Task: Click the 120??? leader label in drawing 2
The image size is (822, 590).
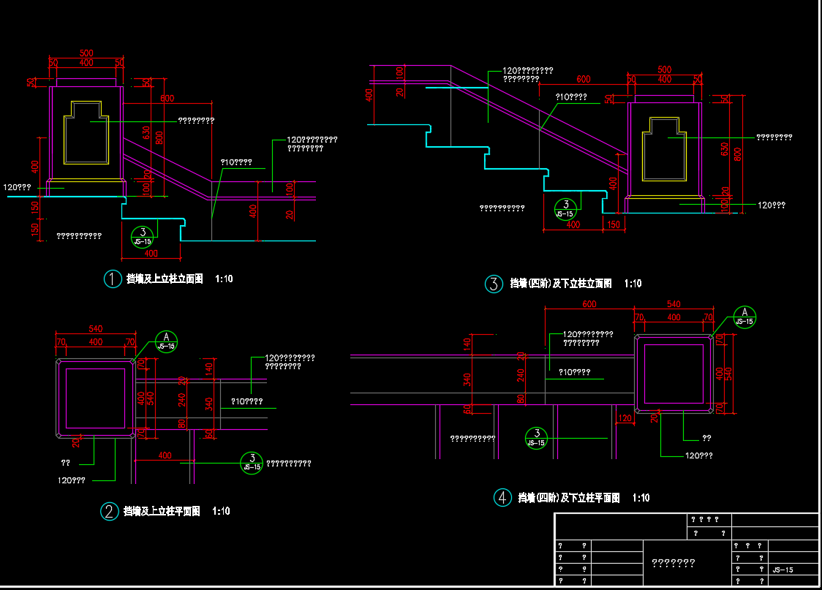Action: pyautogui.click(x=71, y=480)
